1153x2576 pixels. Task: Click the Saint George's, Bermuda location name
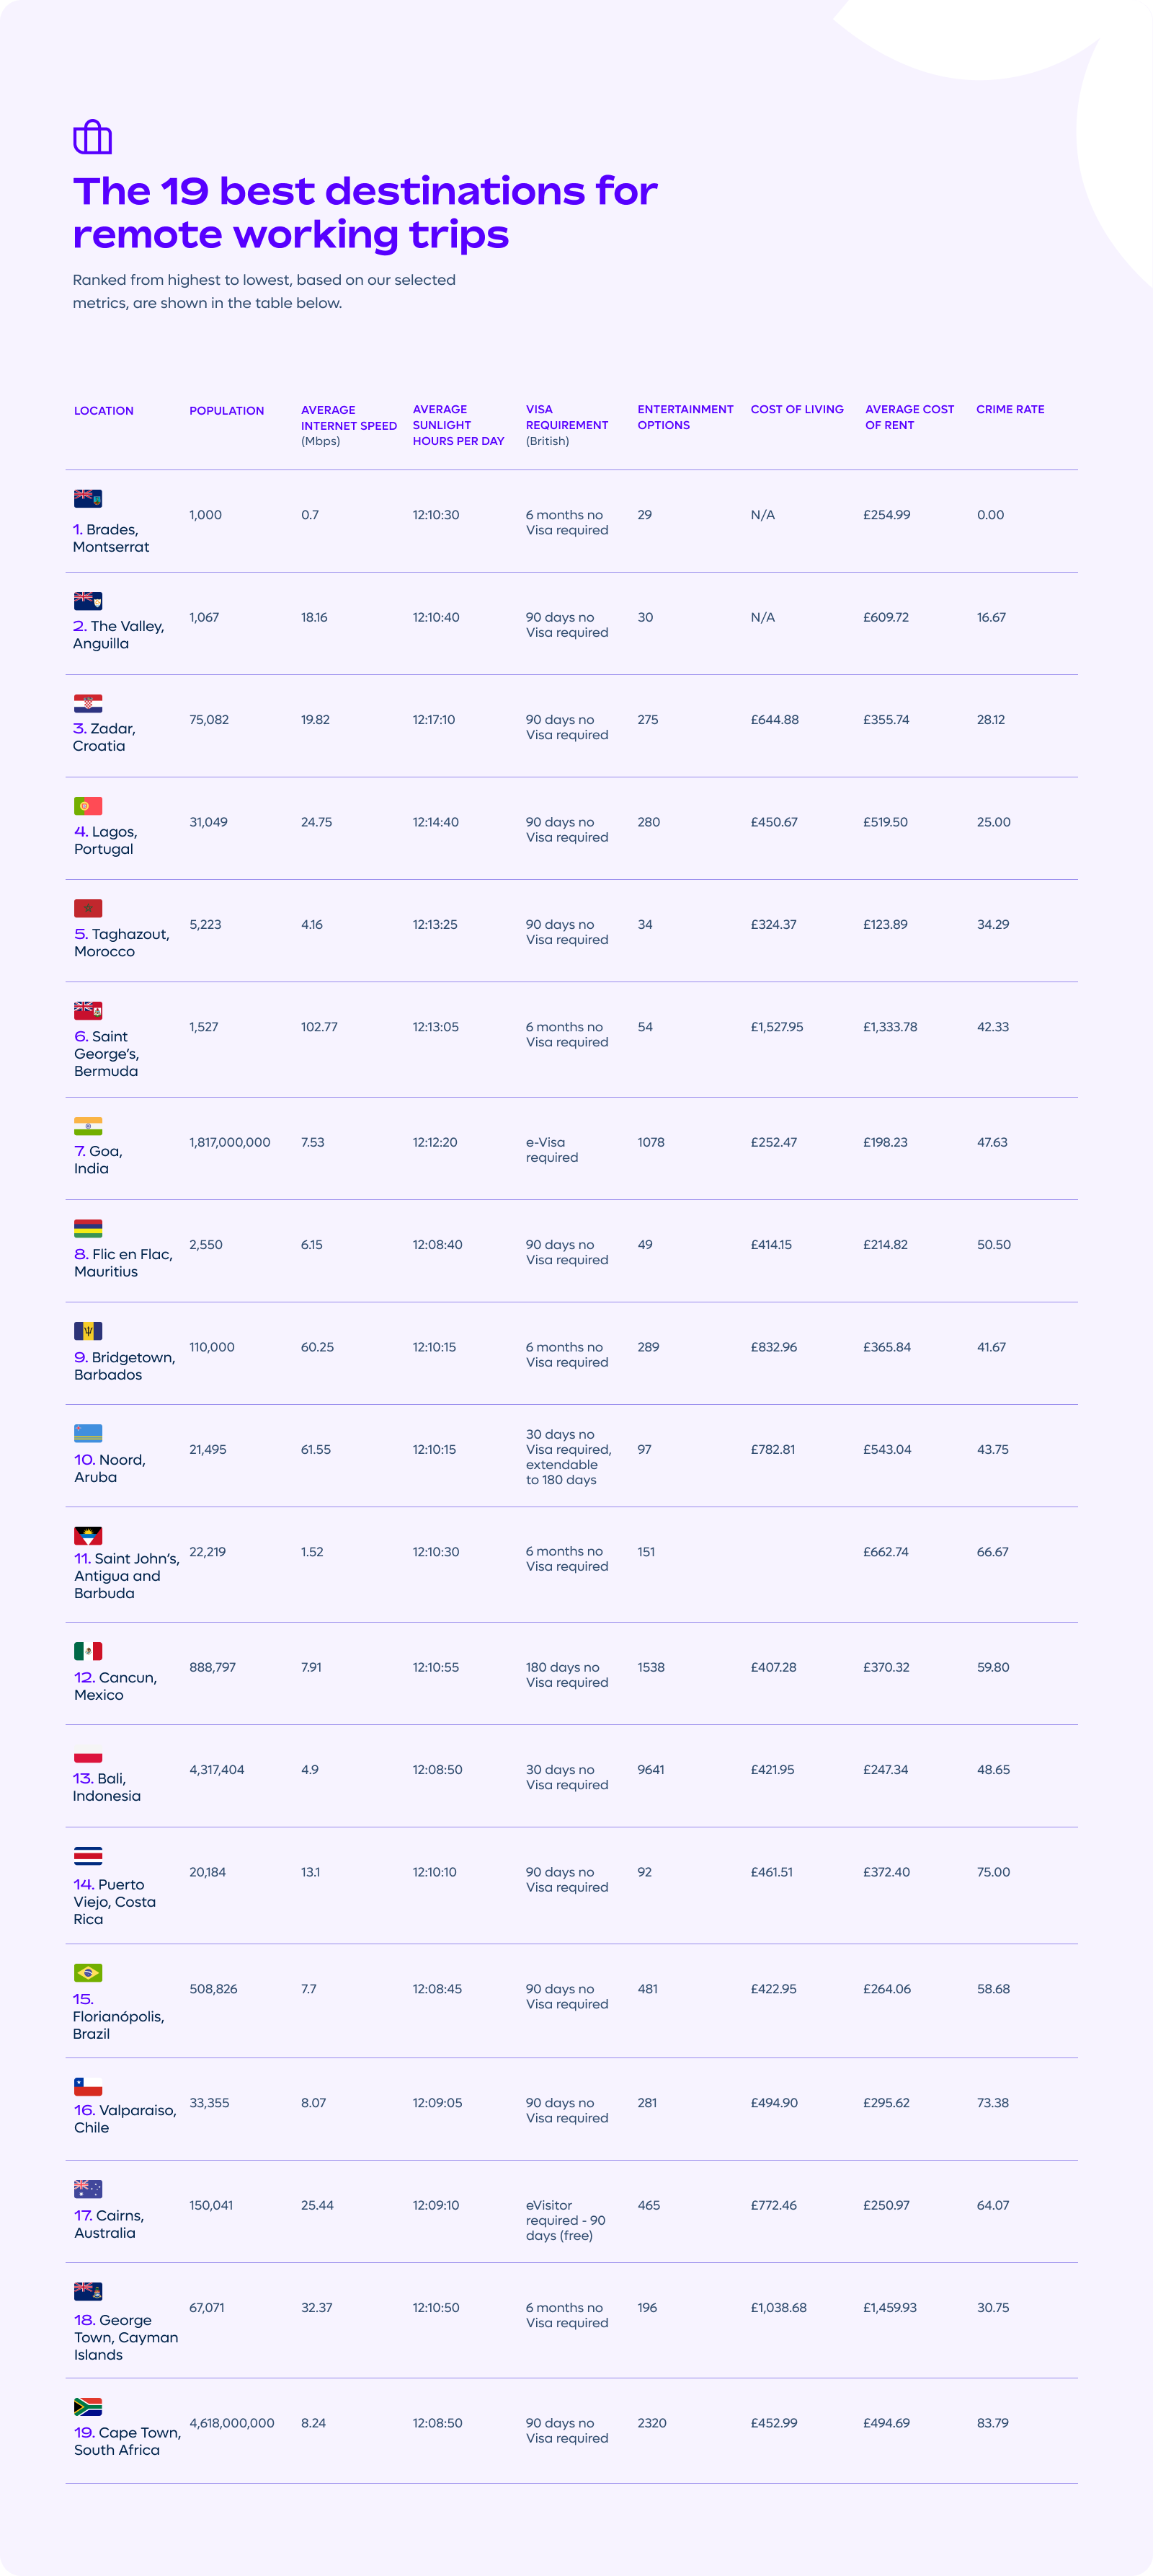tap(106, 1054)
